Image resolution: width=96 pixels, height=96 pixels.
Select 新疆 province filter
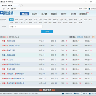tap(81, 22)
